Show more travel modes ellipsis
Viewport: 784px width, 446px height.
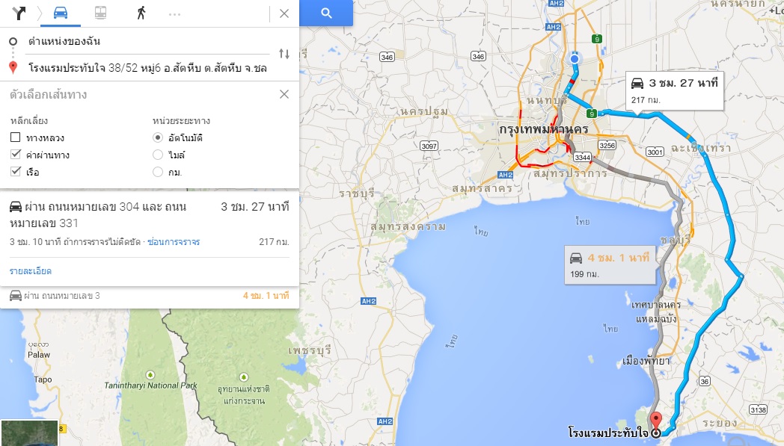(174, 14)
